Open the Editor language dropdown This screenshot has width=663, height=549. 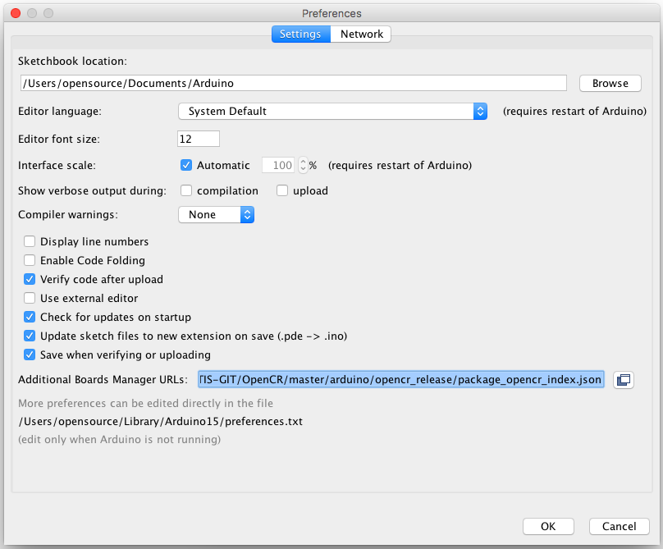coord(333,111)
